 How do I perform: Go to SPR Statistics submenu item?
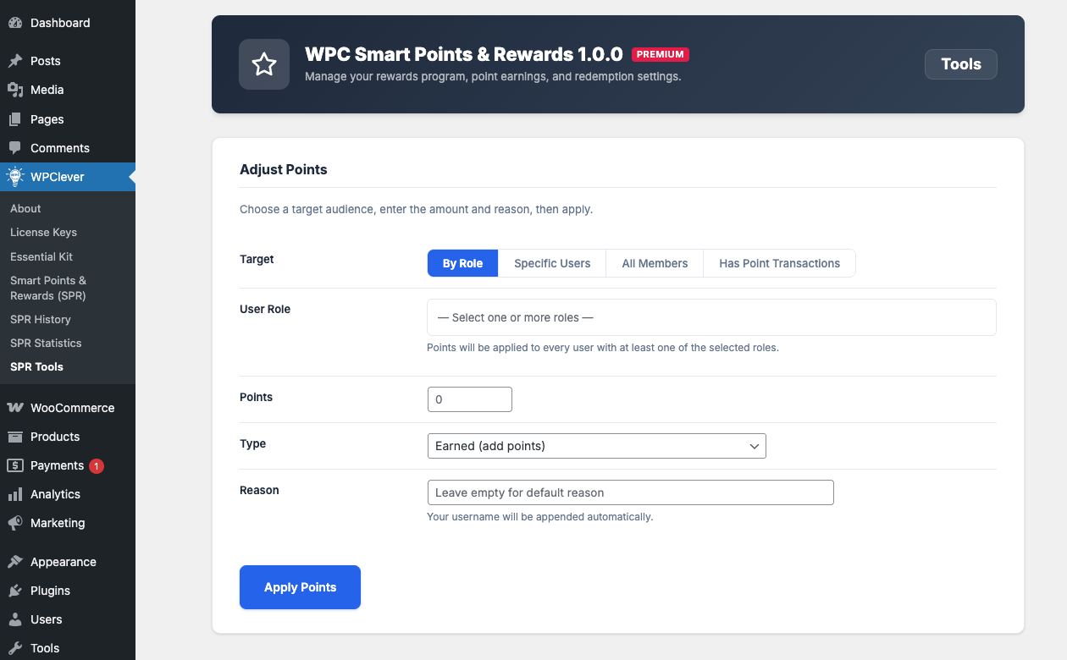click(46, 343)
